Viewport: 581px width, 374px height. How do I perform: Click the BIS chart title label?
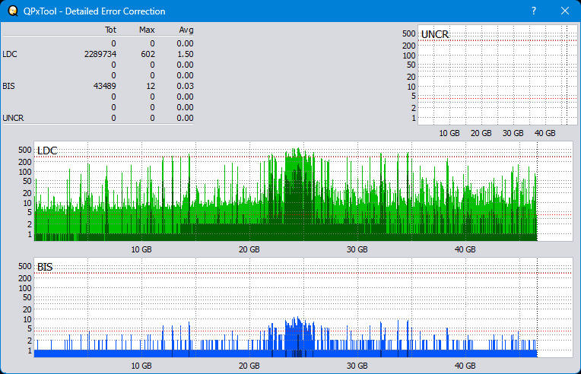coord(45,267)
